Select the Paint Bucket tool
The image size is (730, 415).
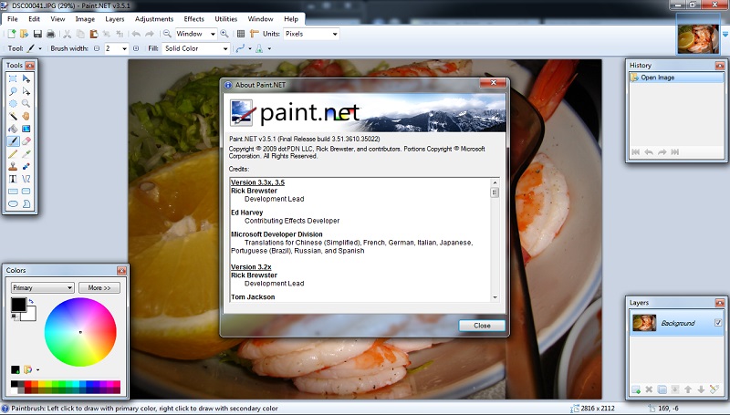point(13,129)
